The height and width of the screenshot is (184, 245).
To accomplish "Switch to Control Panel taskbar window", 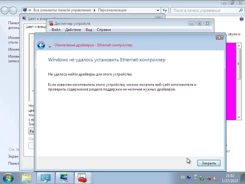I will point(45,178).
